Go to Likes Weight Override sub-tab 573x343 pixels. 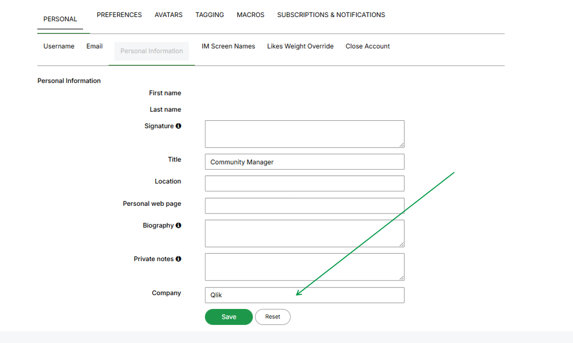pyautogui.click(x=300, y=46)
